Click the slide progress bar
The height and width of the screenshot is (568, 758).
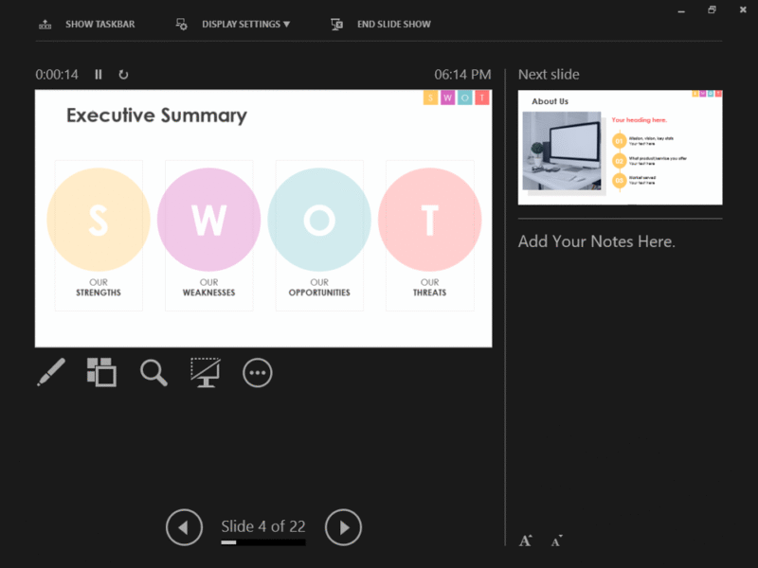pos(262,542)
